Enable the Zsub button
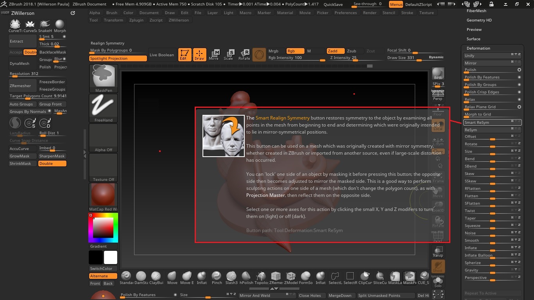534x300 pixels. tap(355, 51)
